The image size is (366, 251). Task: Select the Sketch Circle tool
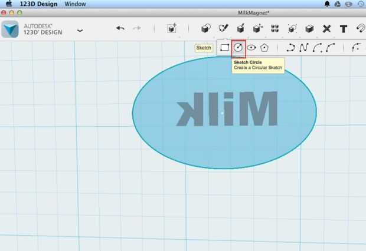click(238, 48)
